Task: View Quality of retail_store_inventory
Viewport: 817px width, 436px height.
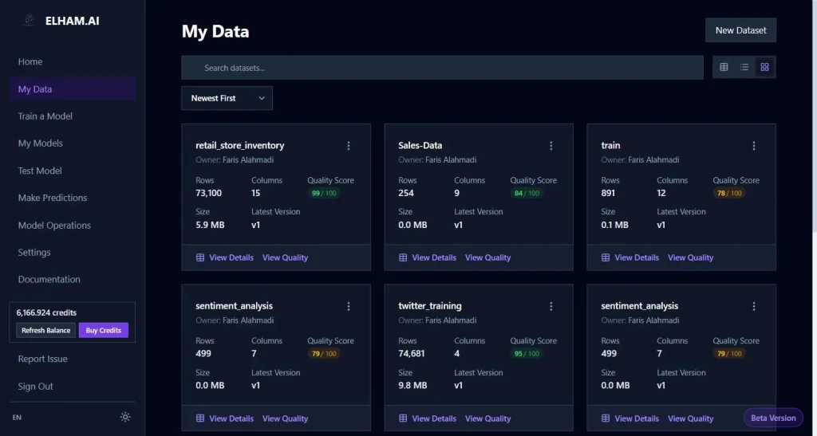Action: tap(285, 257)
